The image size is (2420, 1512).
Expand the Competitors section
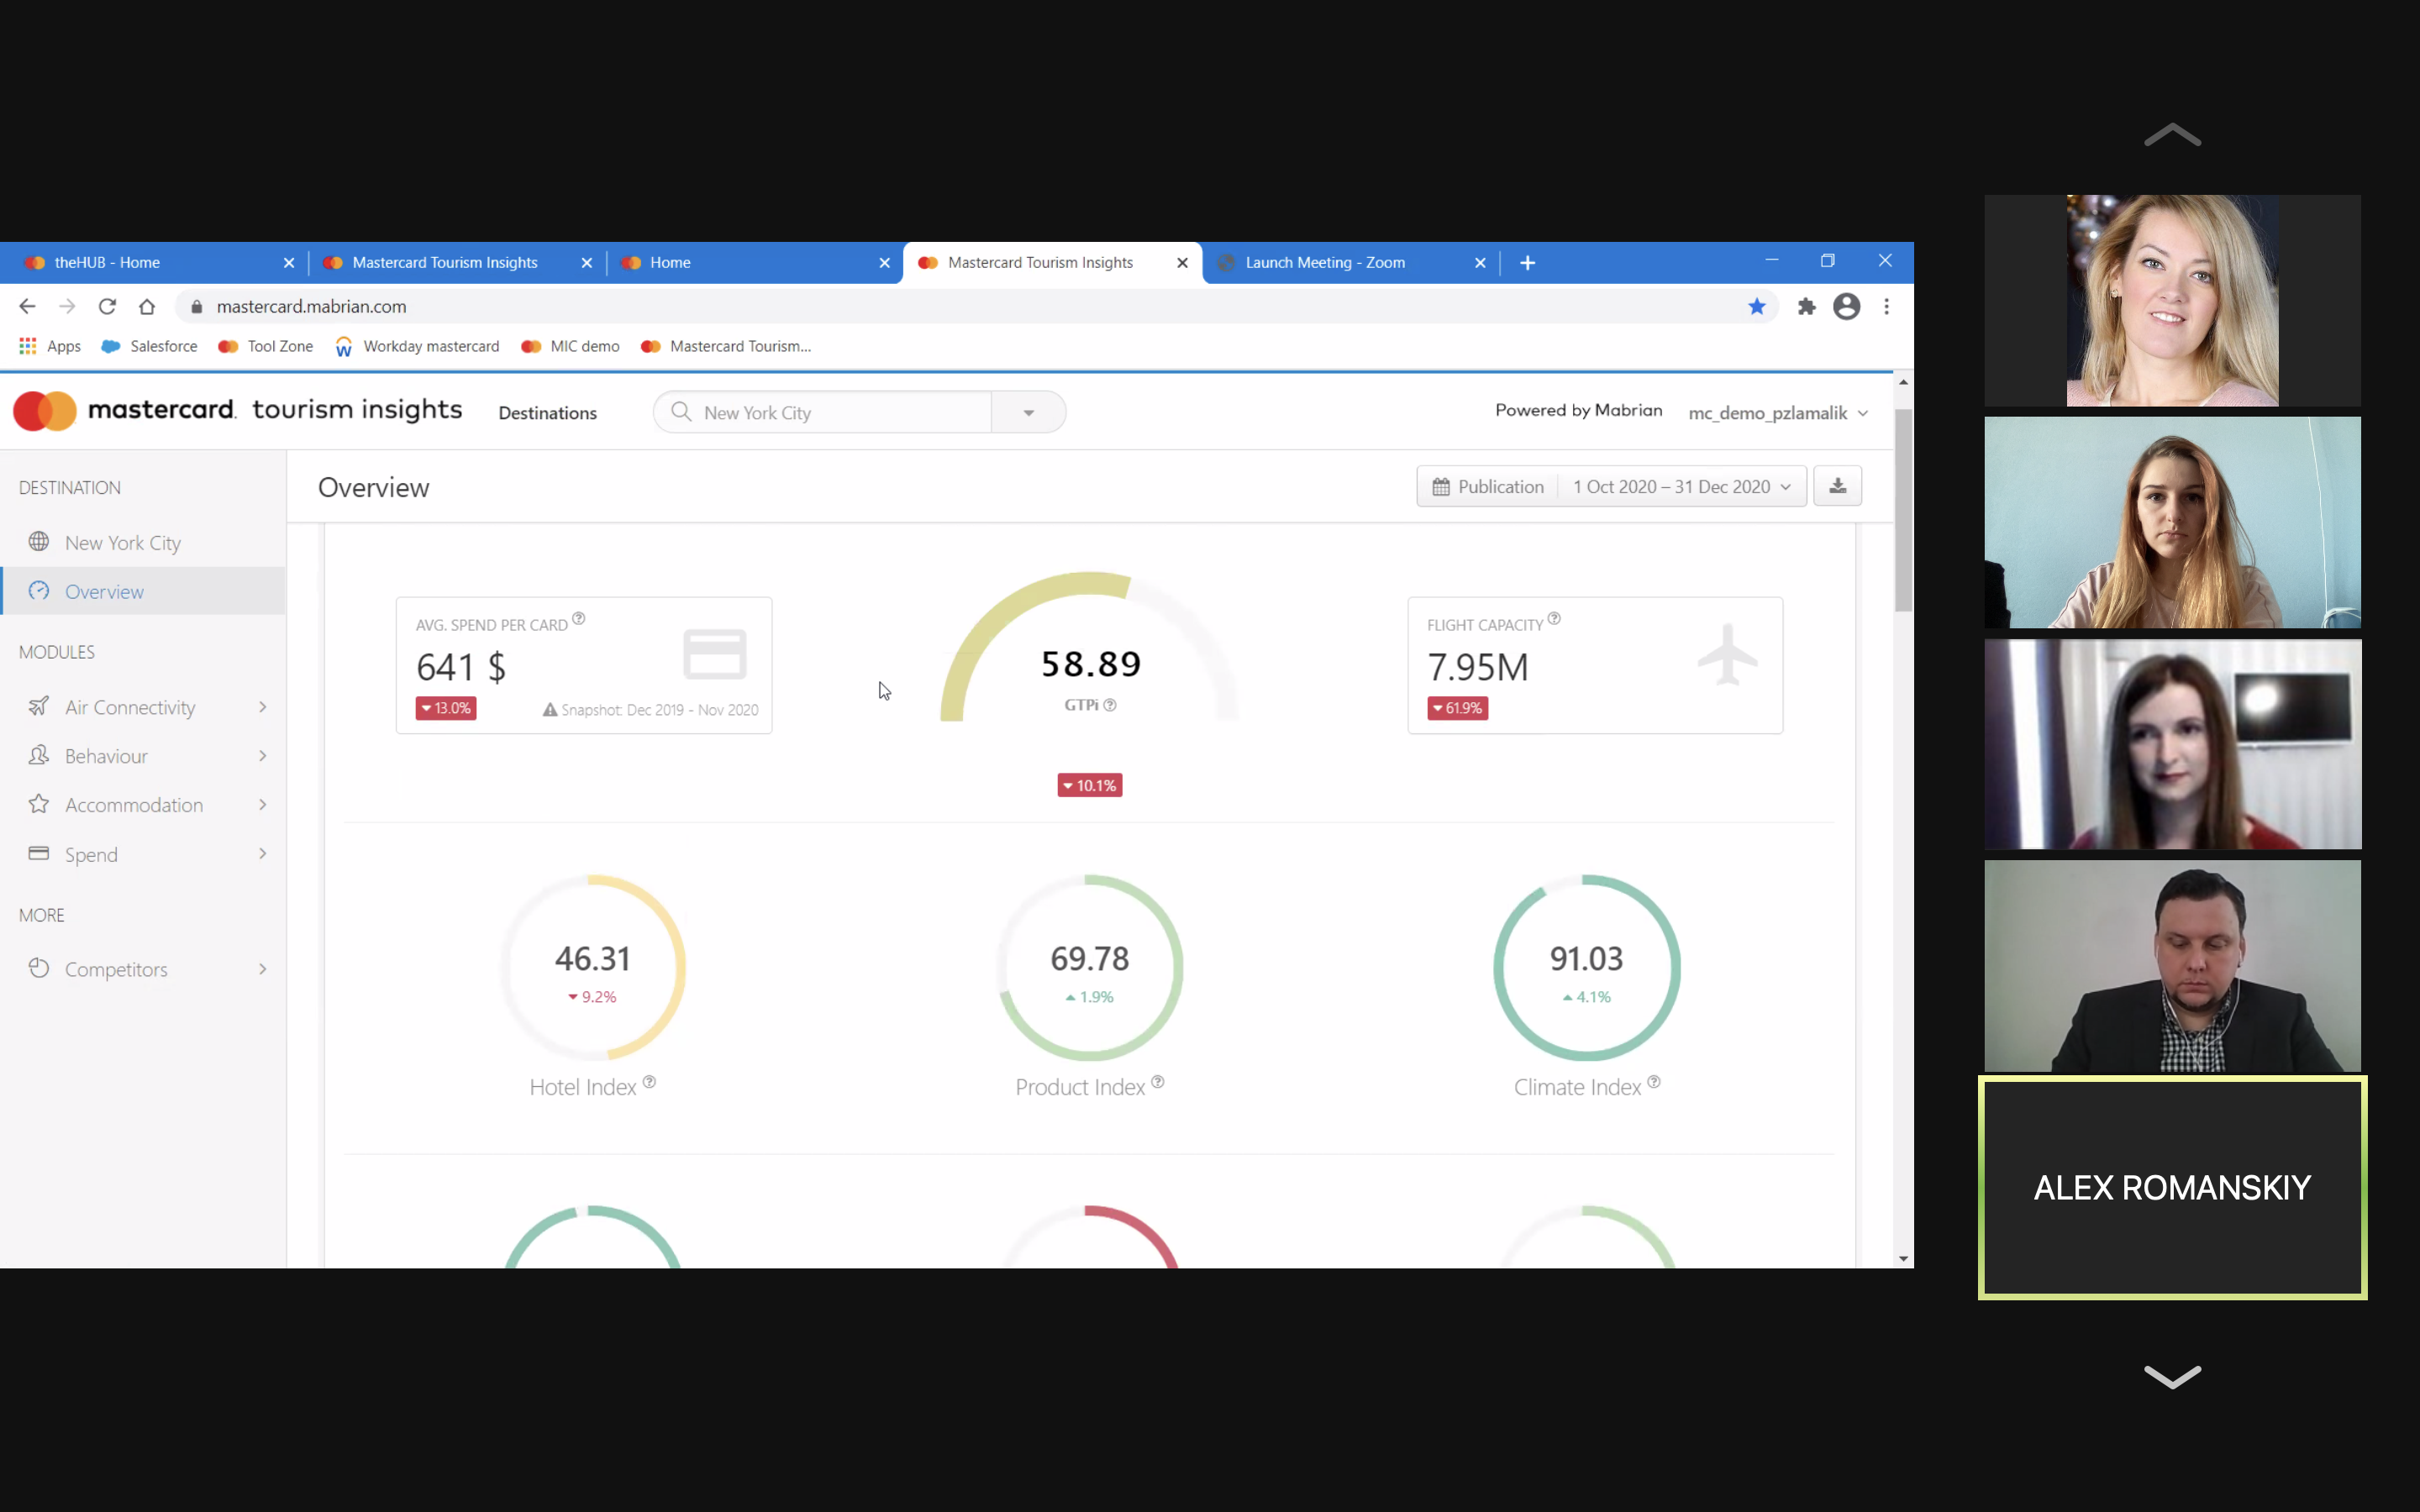[x=143, y=969]
